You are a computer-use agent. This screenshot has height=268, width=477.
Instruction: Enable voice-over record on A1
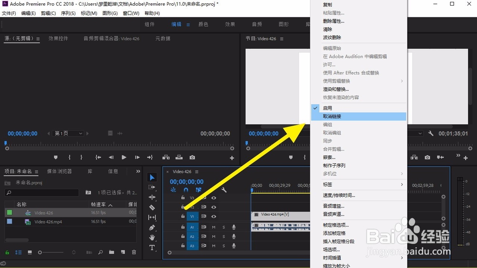pyautogui.click(x=234, y=227)
